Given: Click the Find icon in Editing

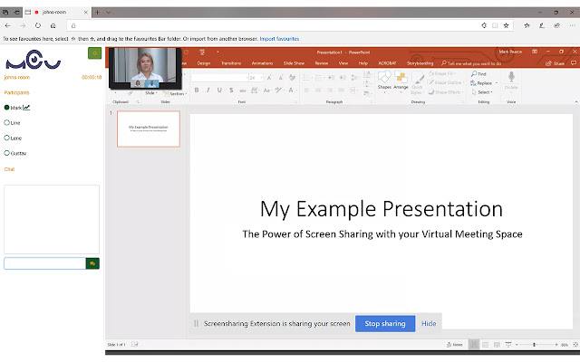Looking at the screenshot, I should tap(481, 74).
